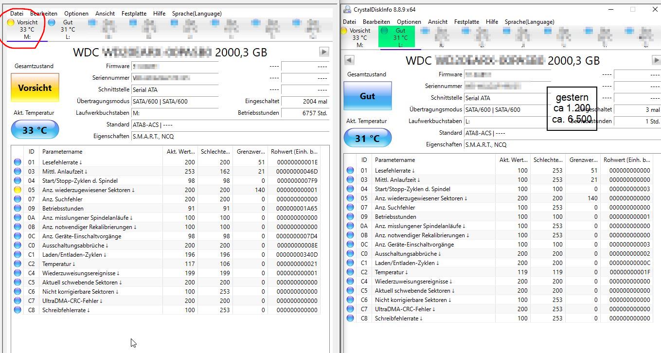Click status icon of attribute 05 row, right window
This screenshot has width=661, height=353.
point(350,198)
